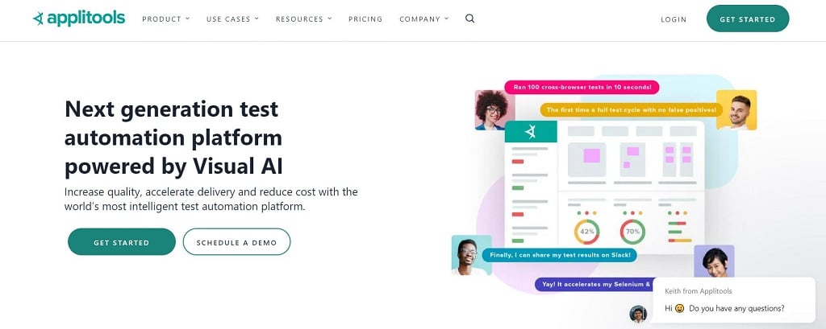The width and height of the screenshot is (826, 329).
Task: Expand the Company dropdown menu
Action: (424, 19)
